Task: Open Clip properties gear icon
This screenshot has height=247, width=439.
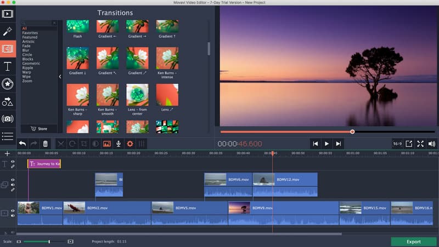Action: (x=130, y=143)
